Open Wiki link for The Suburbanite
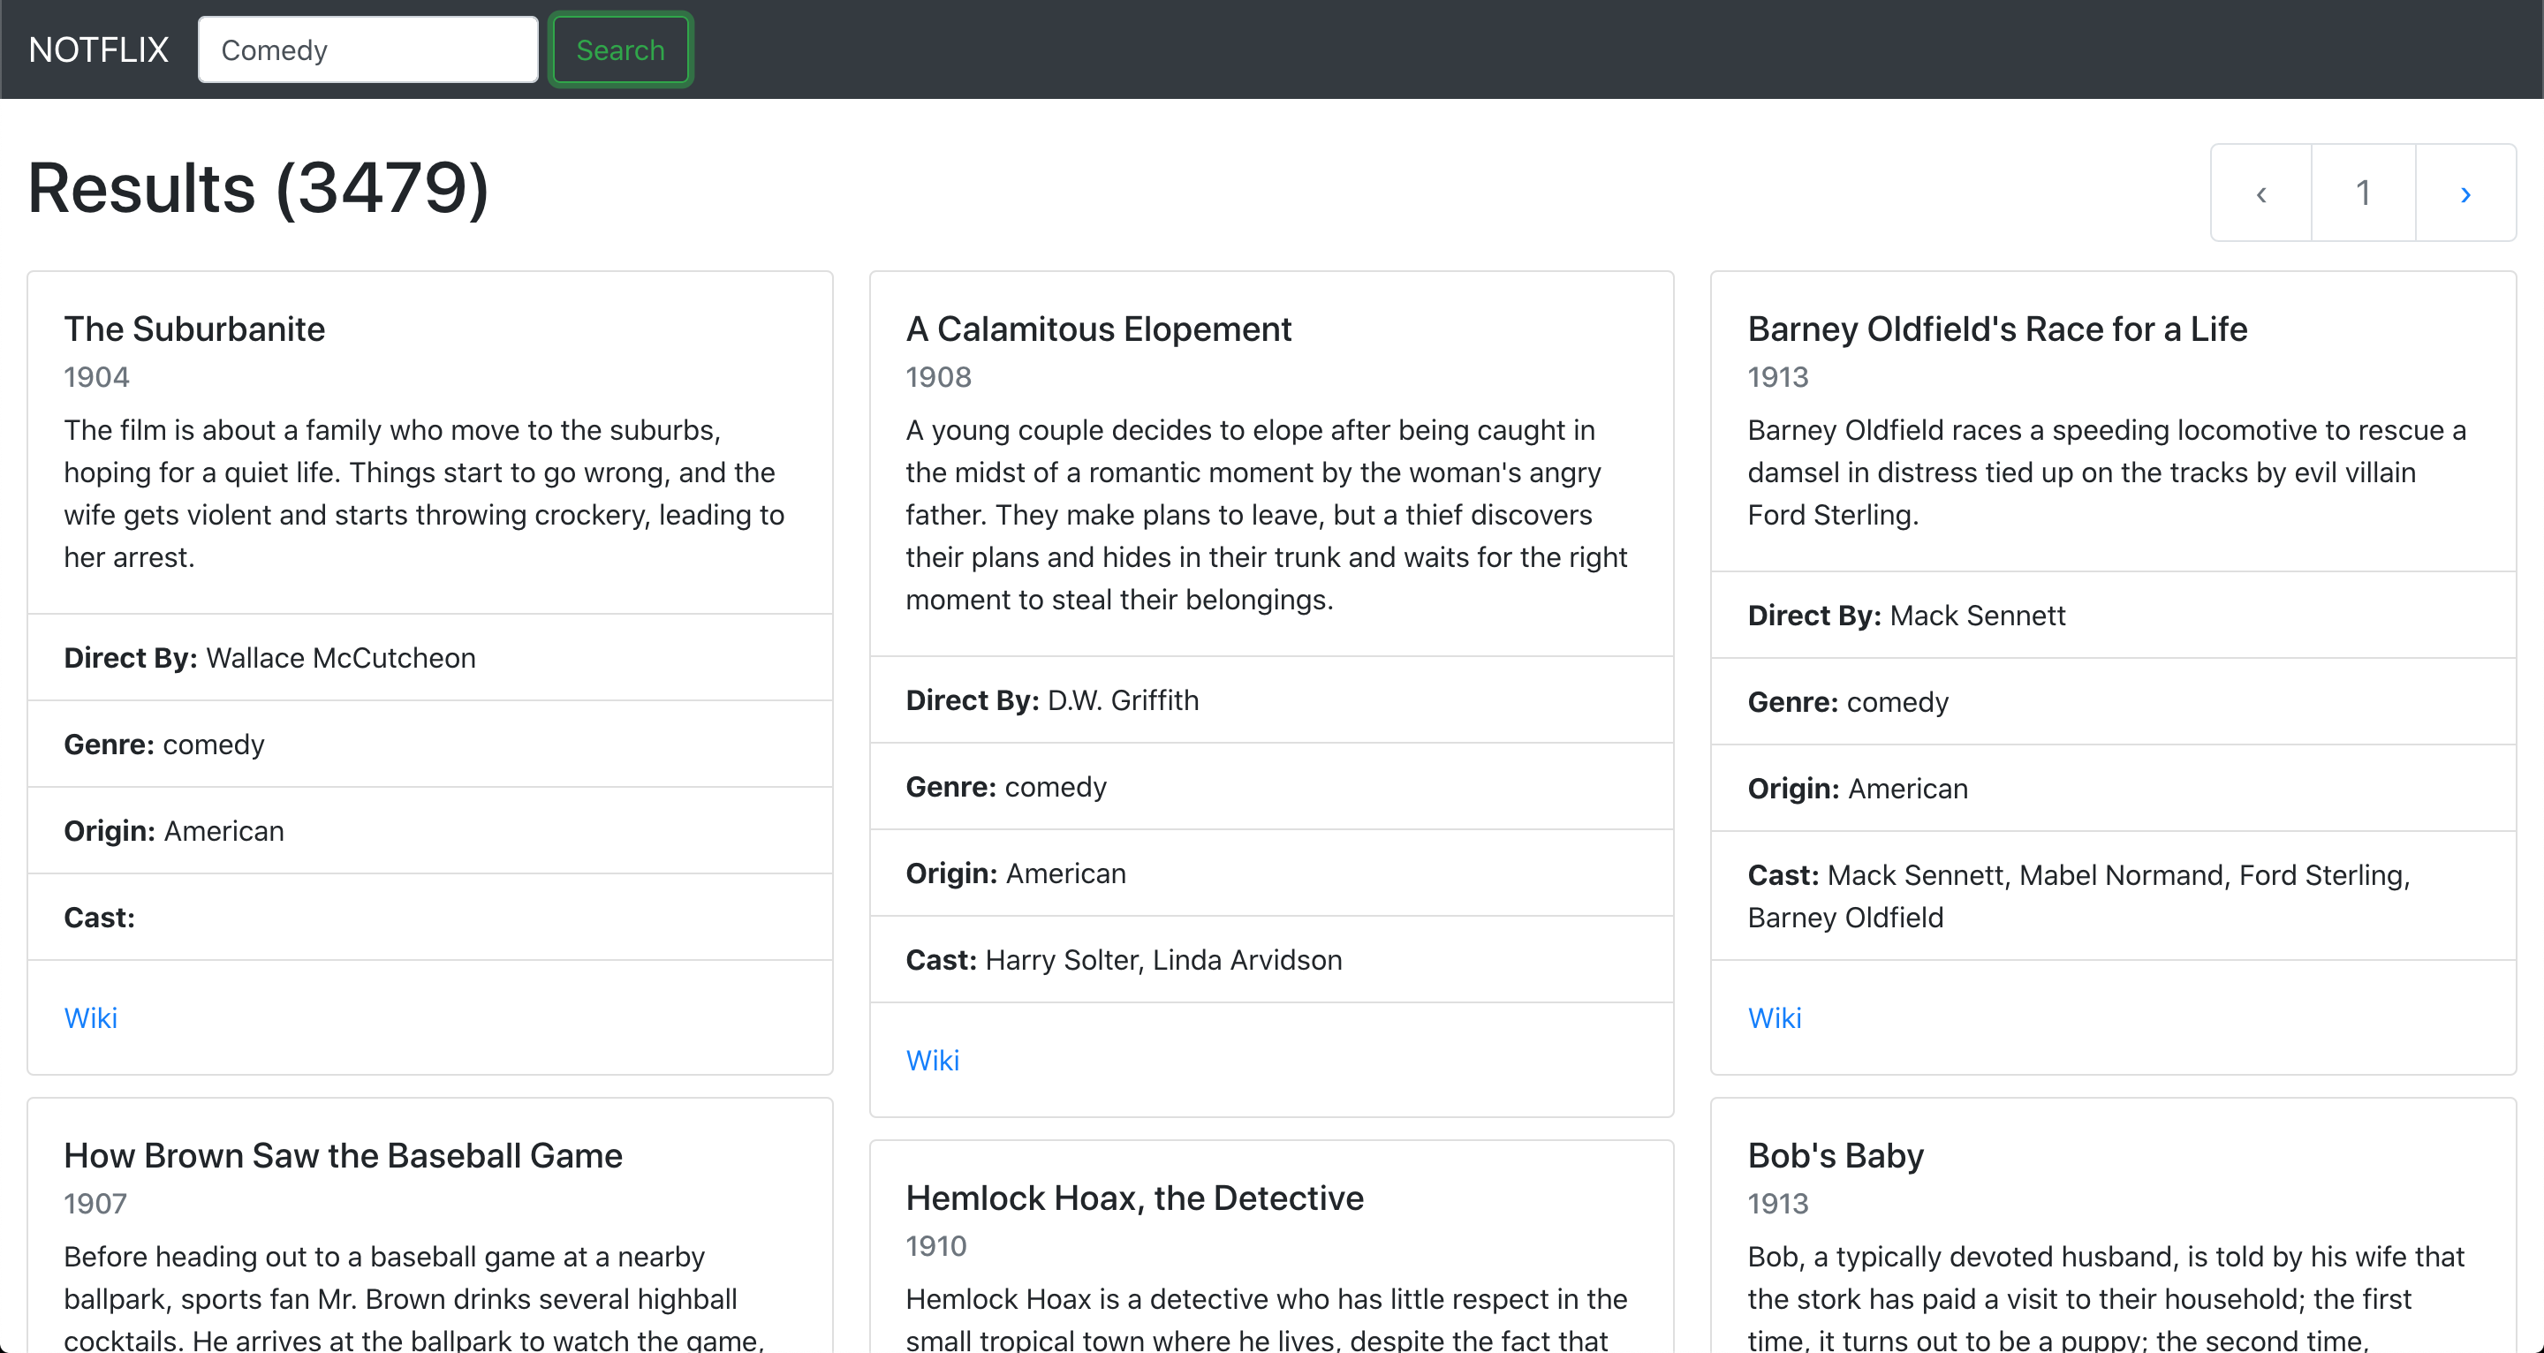Viewport: 2544px width, 1353px height. [x=91, y=1018]
